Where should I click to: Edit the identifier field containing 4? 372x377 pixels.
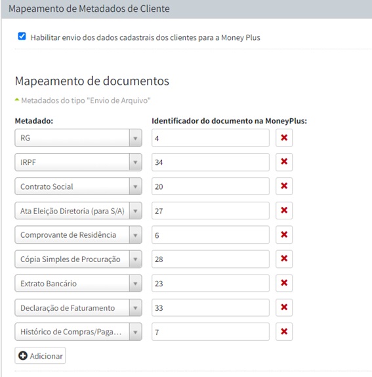(211, 138)
